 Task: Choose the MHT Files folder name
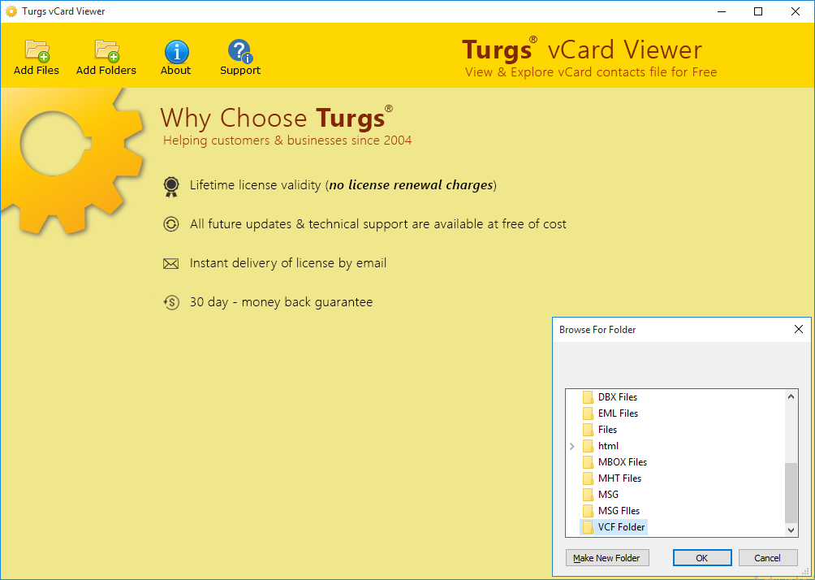pyautogui.click(x=619, y=478)
